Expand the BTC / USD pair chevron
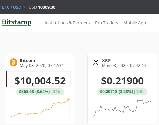Screen dimensions: 159x125 24,7
